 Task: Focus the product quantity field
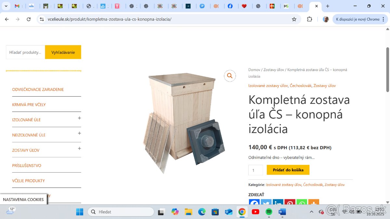pyautogui.click(x=255, y=170)
